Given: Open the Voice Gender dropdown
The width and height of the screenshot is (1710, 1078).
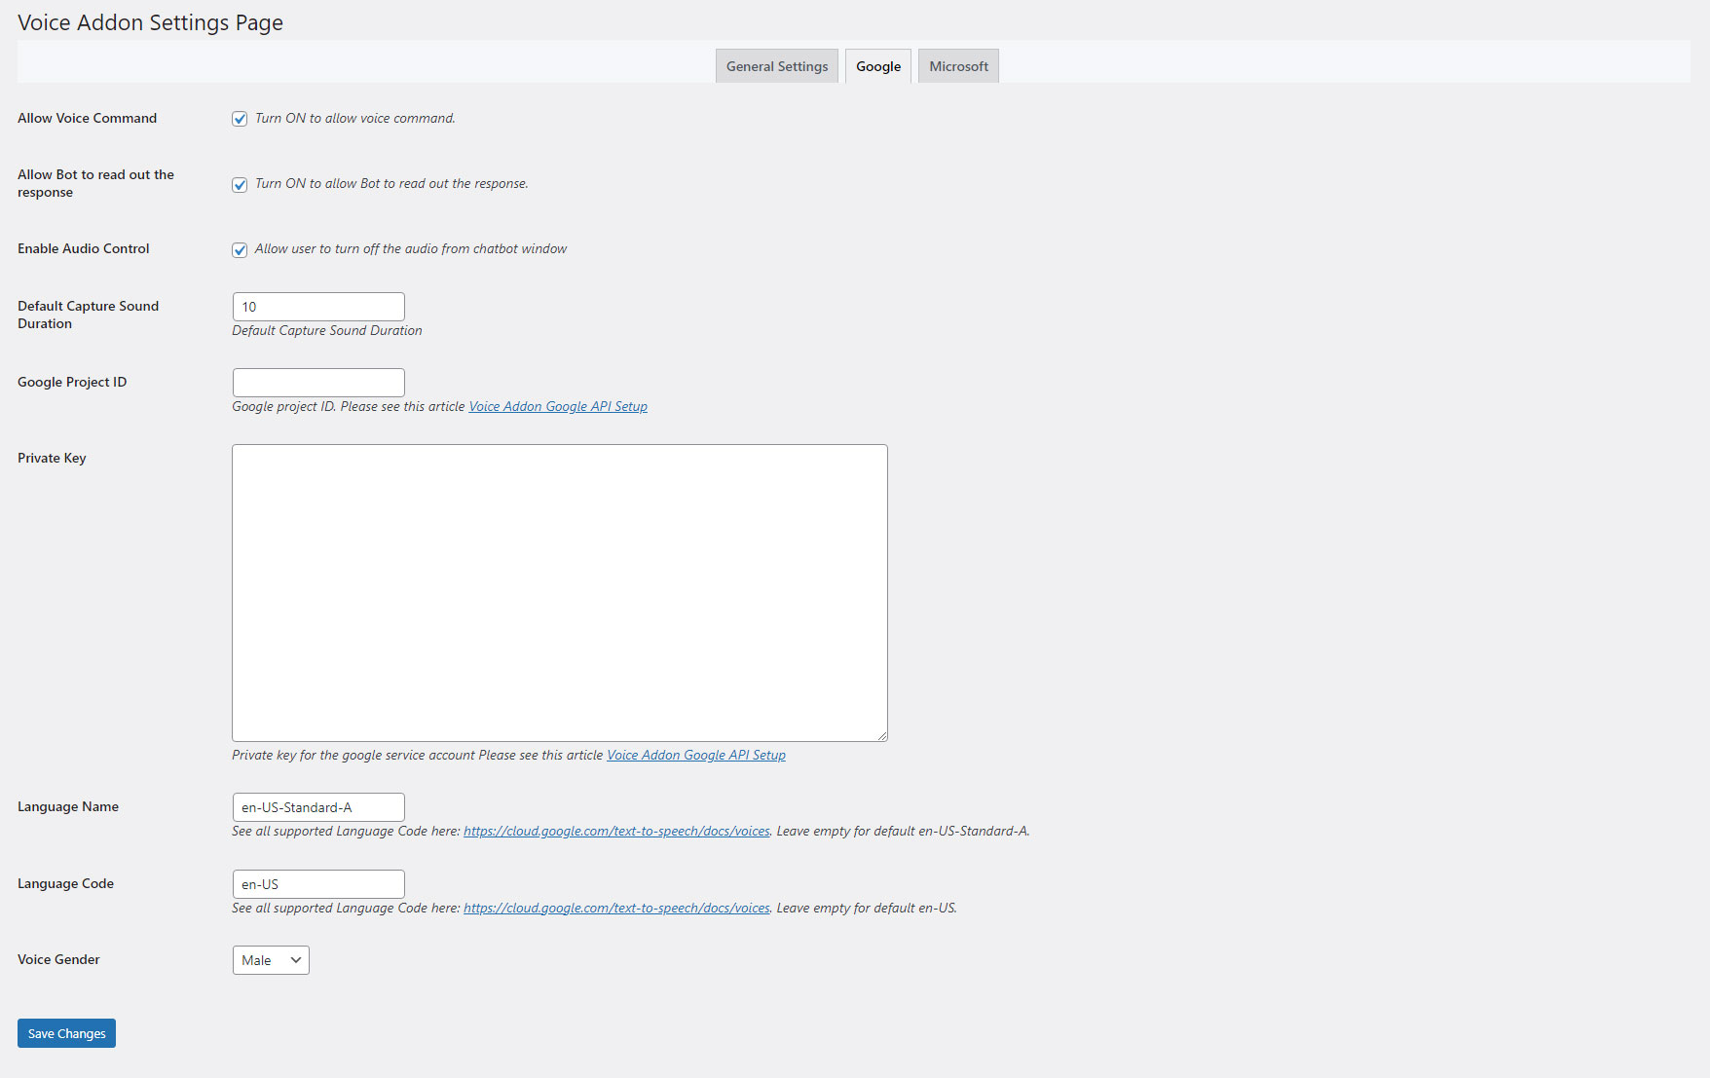Looking at the screenshot, I should click(x=271, y=960).
